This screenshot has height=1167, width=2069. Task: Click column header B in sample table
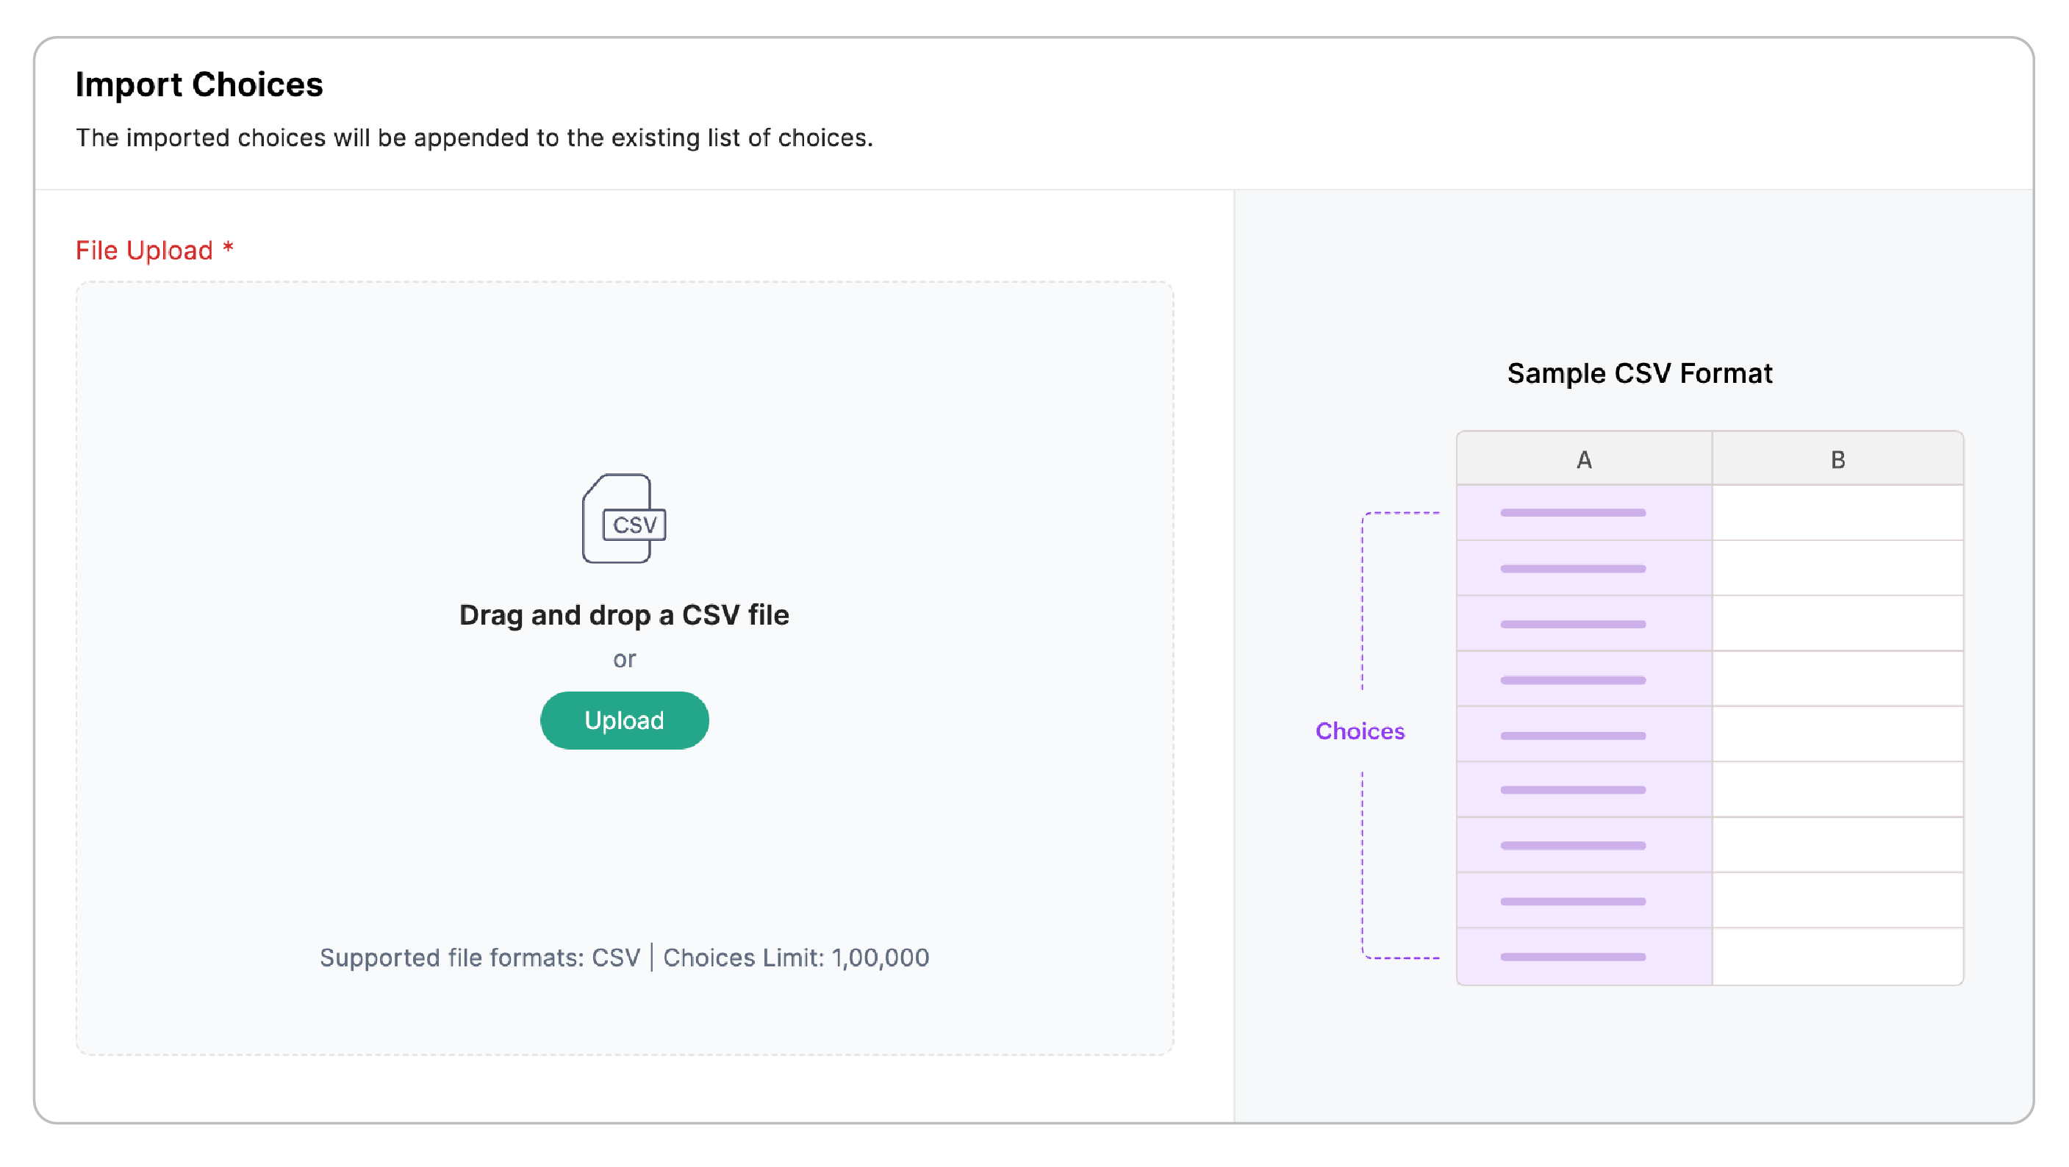[x=1837, y=459]
